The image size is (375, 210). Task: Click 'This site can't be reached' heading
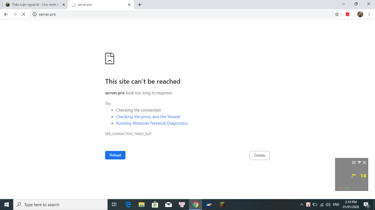tap(143, 81)
